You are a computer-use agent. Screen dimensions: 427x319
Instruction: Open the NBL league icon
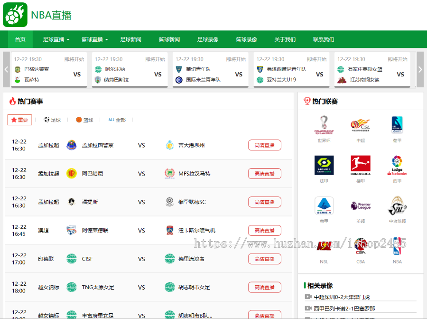pyautogui.click(x=324, y=246)
